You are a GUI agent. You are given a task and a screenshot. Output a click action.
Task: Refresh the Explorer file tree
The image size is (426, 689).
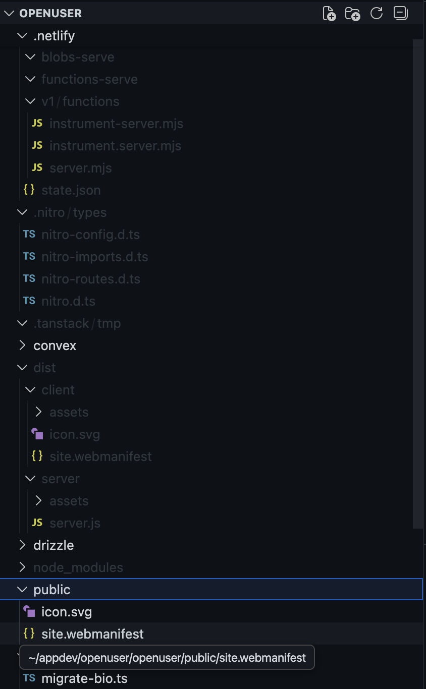[377, 14]
